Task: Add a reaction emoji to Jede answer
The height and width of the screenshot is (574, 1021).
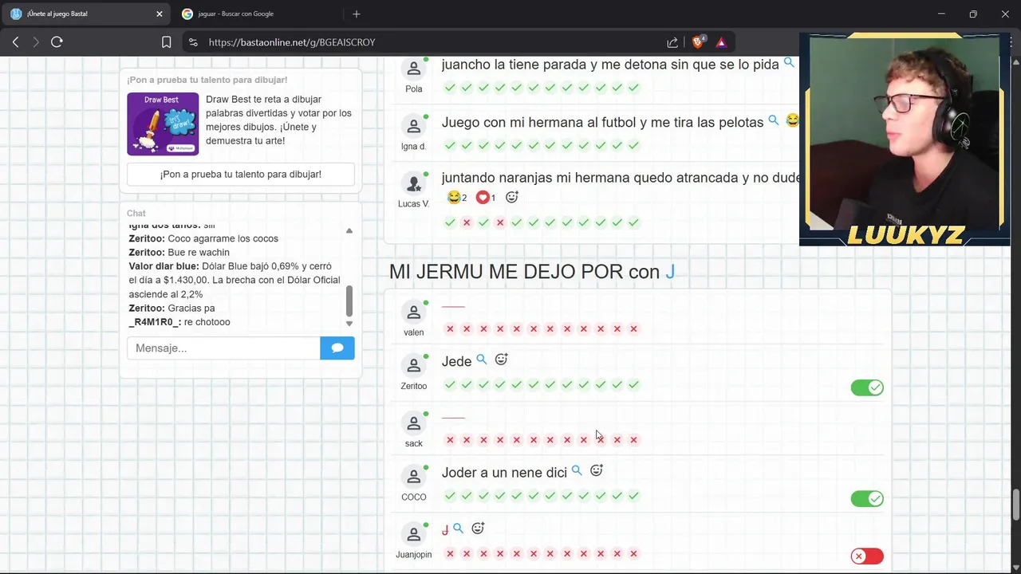Action: 501,360
